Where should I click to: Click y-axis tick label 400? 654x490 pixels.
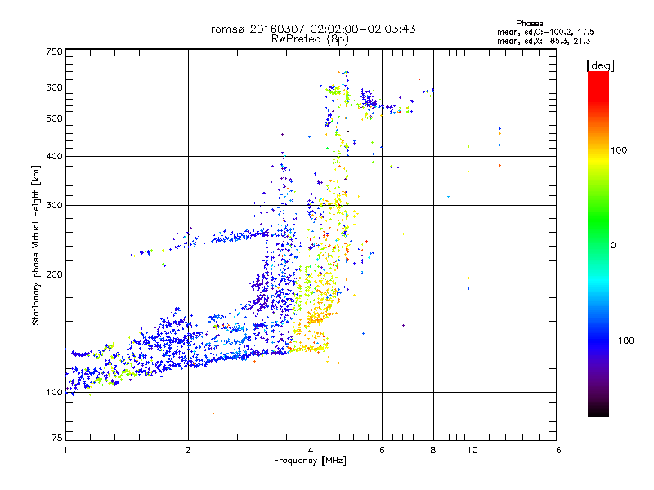pos(54,157)
